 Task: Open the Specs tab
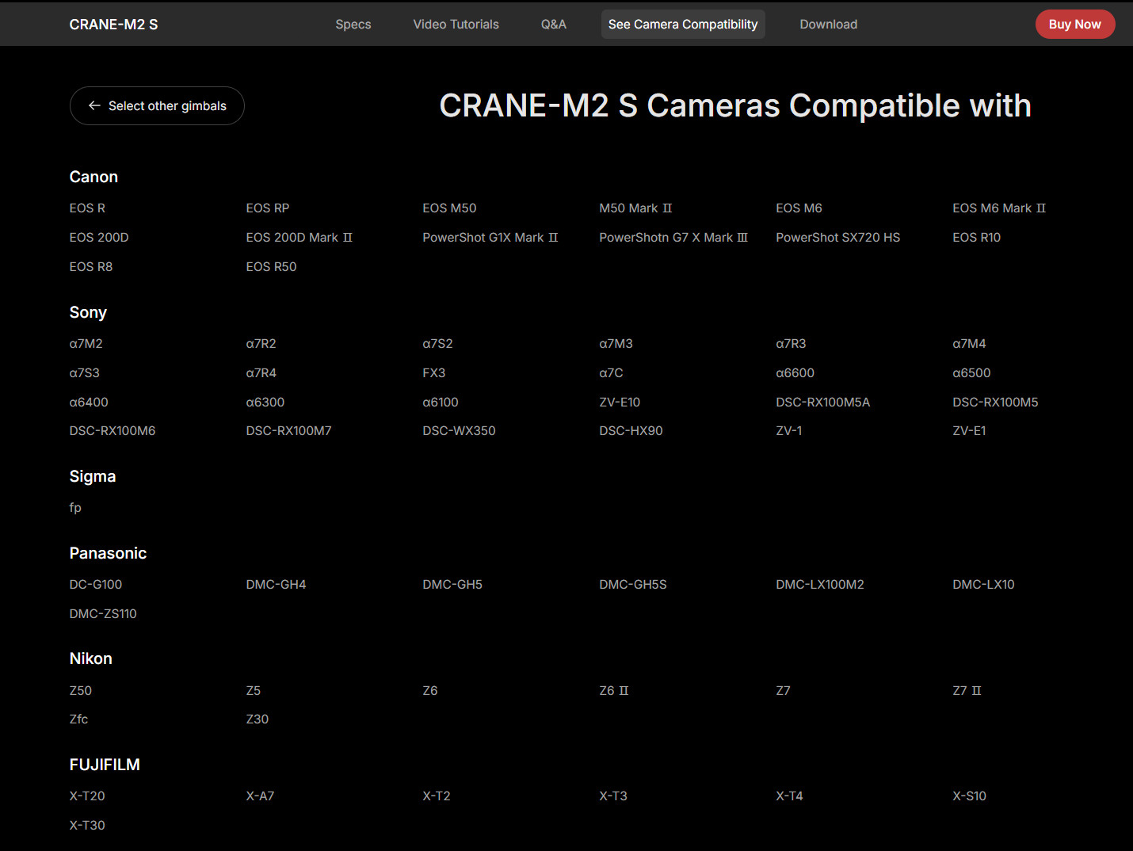tap(353, 25)
